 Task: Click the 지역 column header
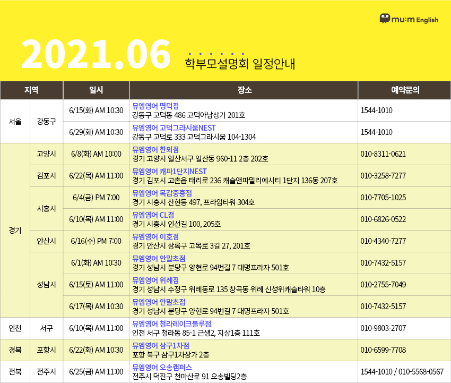pyautogui.click(x=31, y=90)
